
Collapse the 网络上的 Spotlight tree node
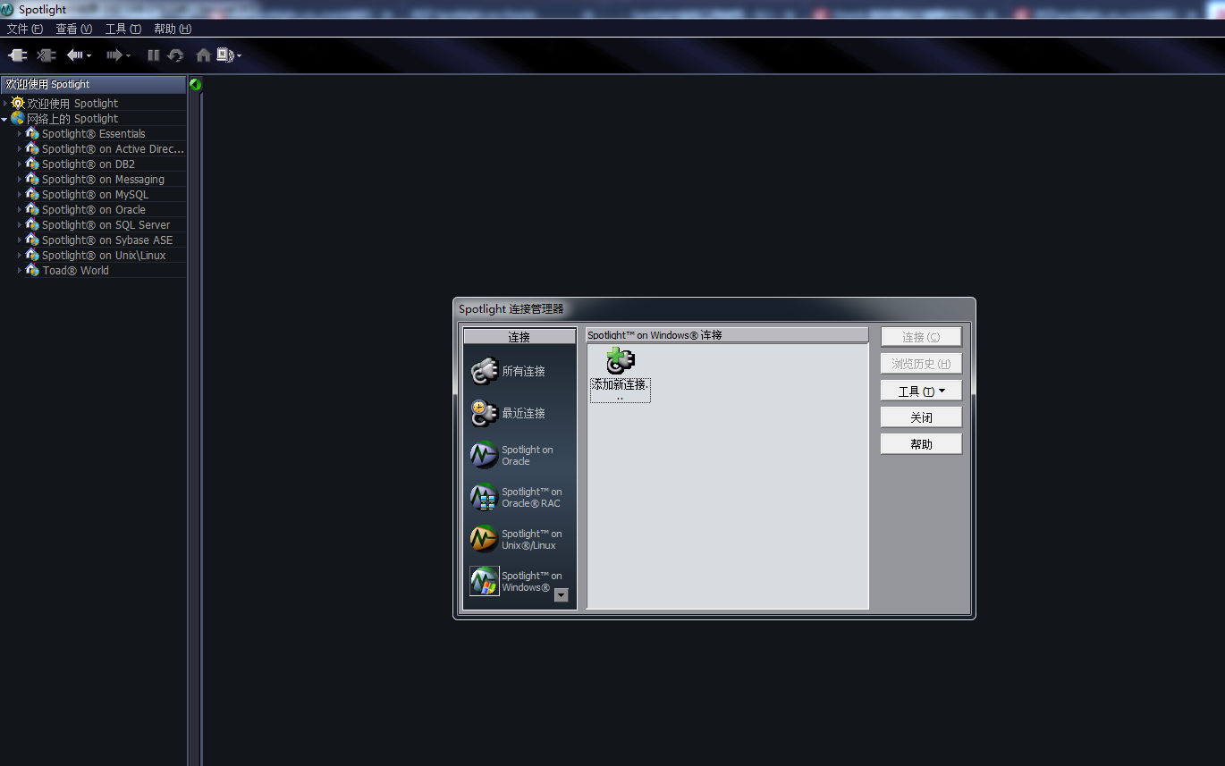coord(4,119)
